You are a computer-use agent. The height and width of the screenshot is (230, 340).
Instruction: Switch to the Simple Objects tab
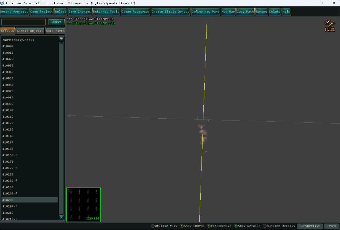(x=30, y=31)
